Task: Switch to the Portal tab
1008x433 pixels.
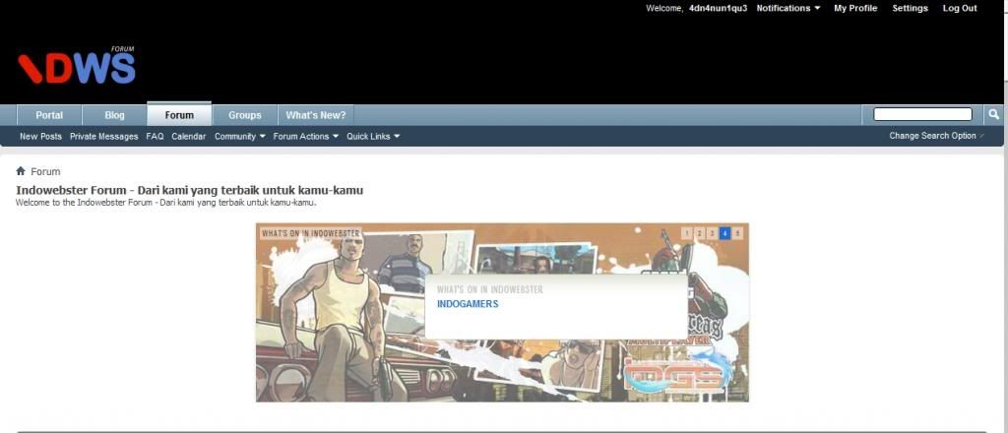Action: click(49, 116)
